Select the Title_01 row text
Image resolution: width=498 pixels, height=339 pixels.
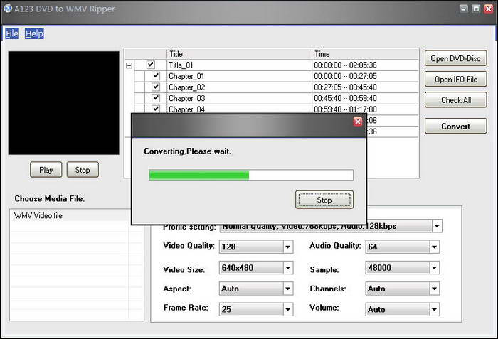point(181,65)
